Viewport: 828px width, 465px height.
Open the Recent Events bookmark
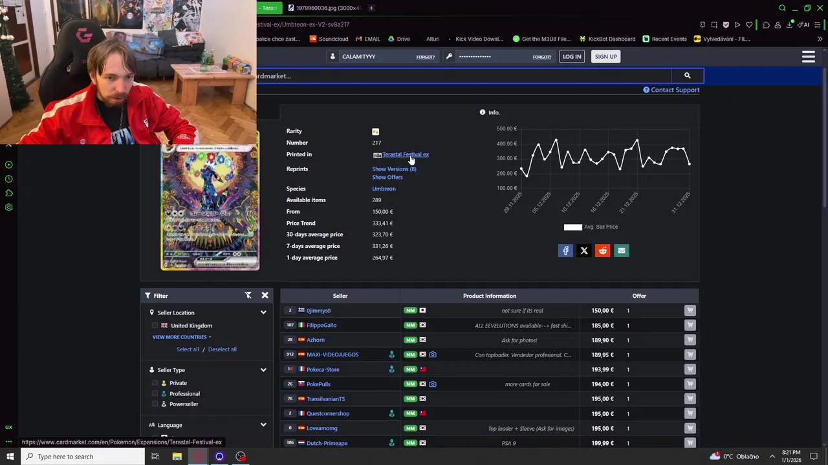point(664,39)
